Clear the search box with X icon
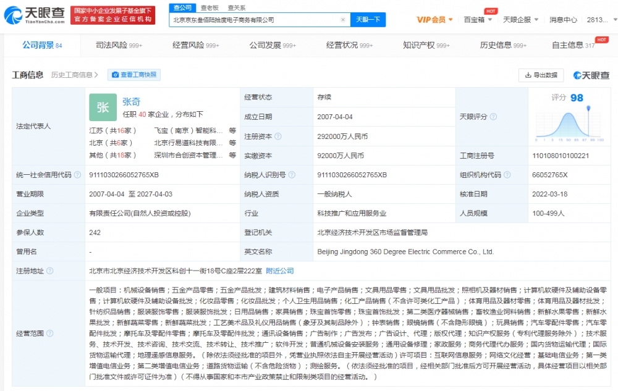This screenshot has width=618, height=391. [x=343, y=20]
